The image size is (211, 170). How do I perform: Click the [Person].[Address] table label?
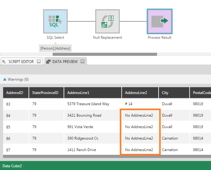(55, 48)
